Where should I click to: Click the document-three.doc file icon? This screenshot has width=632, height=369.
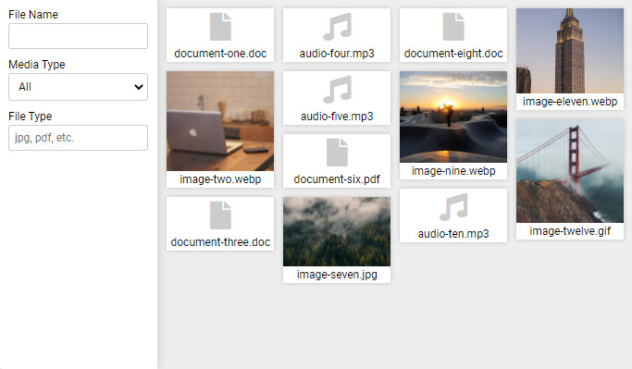pos(220,215)
